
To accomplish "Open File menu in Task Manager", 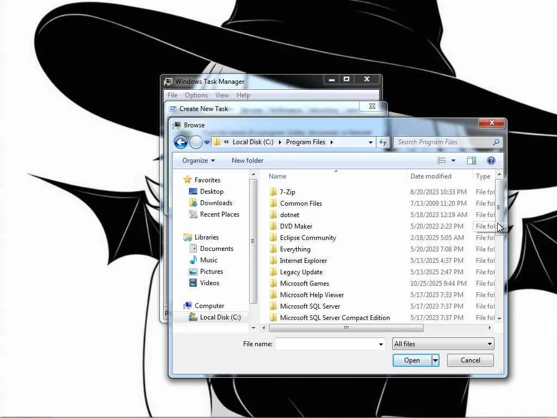I will 172,95.
